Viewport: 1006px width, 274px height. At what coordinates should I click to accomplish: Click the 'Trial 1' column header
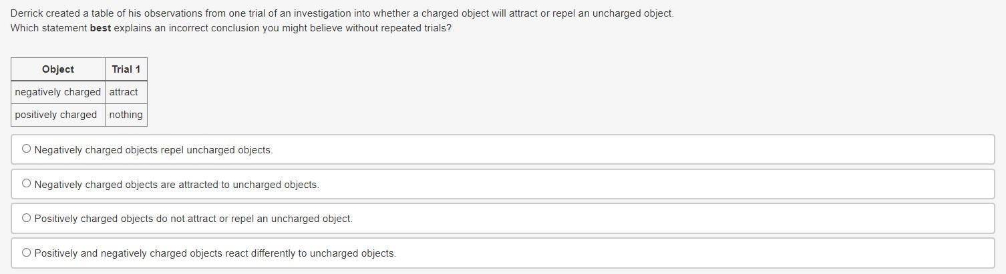[126, 69]
